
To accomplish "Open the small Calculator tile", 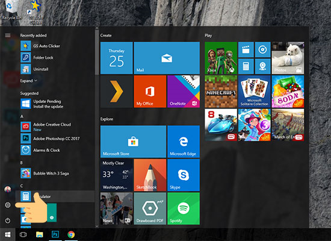I will point(246,66).
